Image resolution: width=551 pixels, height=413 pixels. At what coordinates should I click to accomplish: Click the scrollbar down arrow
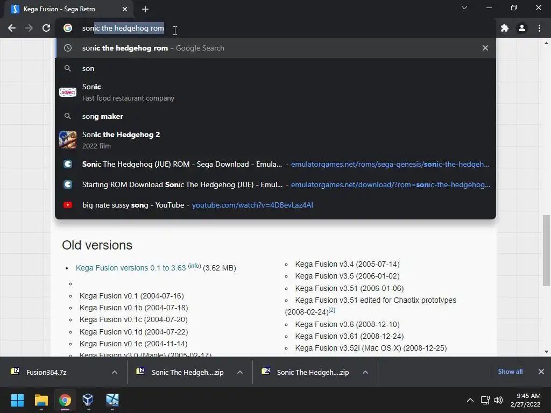[x=546, y=352]
